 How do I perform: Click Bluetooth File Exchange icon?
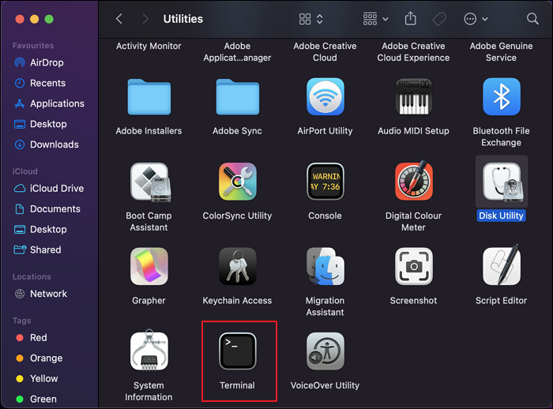pos(501,96)
